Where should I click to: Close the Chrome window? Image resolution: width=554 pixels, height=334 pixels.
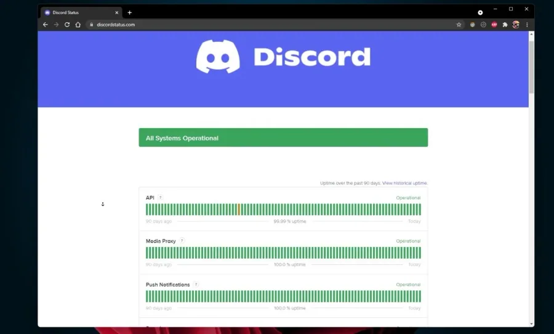pyautogui.click(x=526, y=9)
